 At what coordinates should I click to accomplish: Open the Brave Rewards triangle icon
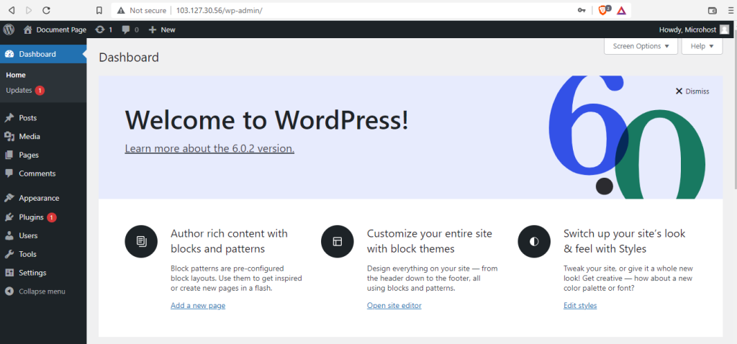[621, 10]
